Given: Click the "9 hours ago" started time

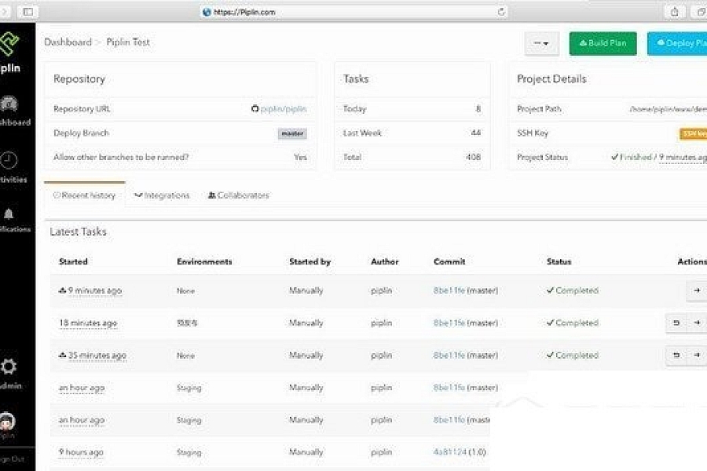Looking at the screenshot, I should pos(81,452).
